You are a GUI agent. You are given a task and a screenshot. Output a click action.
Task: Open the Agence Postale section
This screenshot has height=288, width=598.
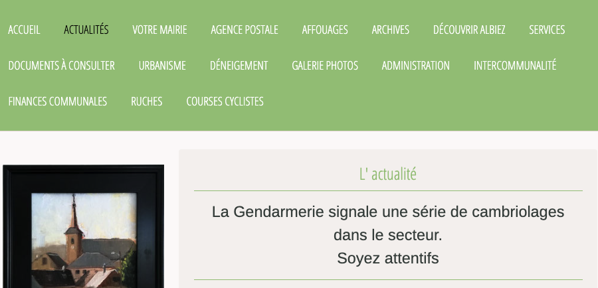(x=245, y=30)
